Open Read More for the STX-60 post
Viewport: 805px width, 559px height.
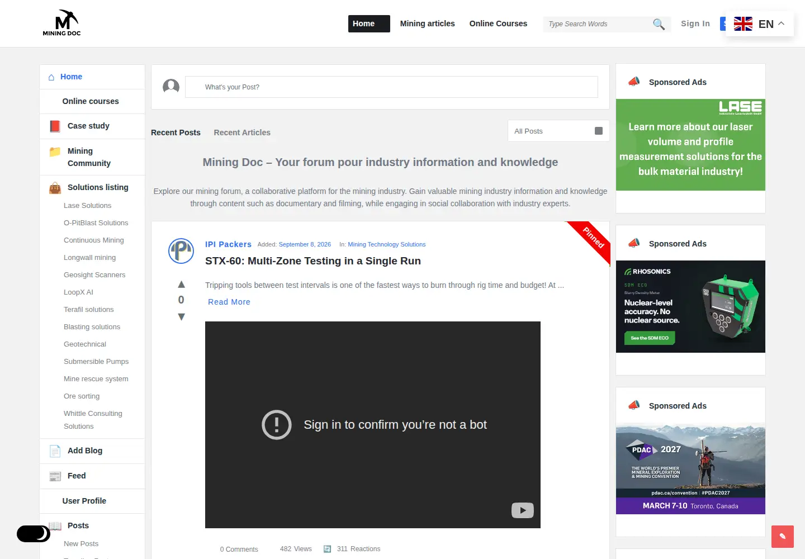[229, 302]
